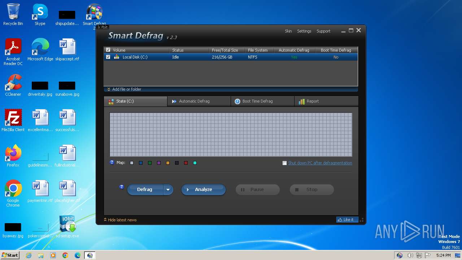Click the taskbar clock showing 5:24 PM

click(444, 255)
